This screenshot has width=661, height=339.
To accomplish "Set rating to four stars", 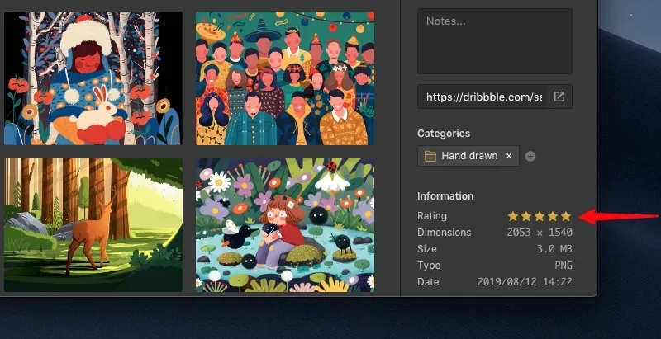I will 553,216.
